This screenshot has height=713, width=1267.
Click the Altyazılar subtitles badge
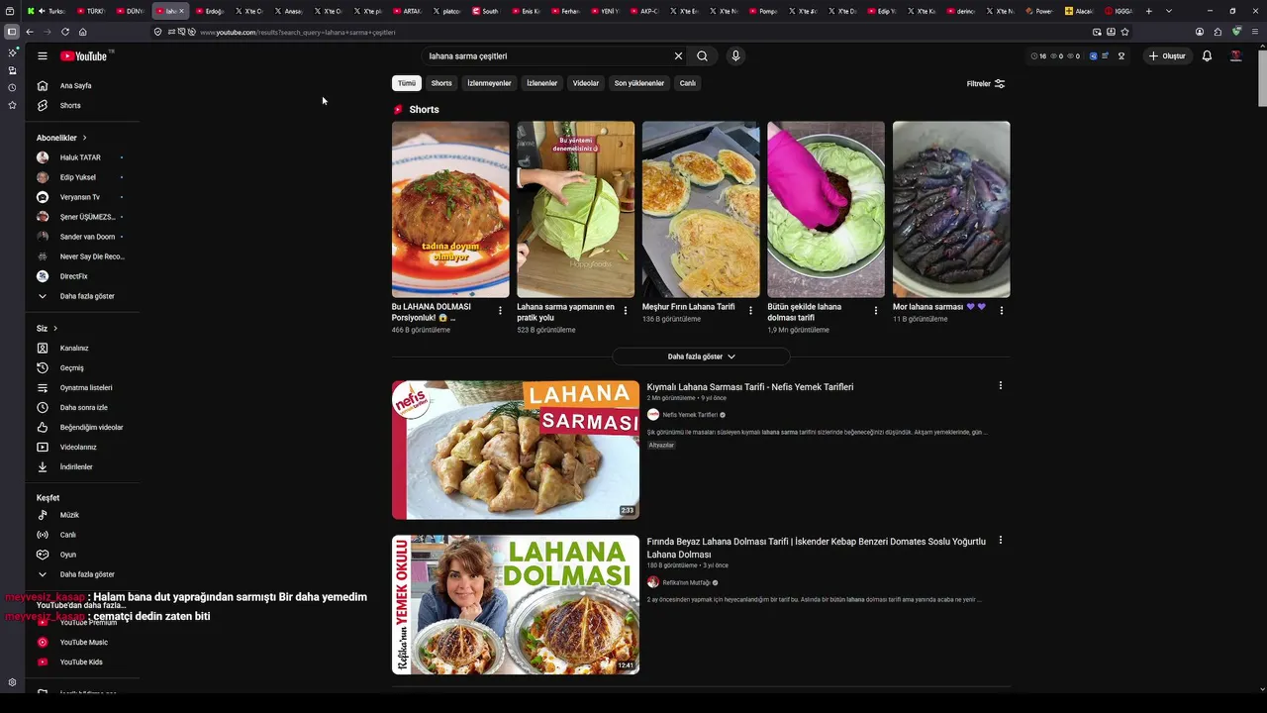[661, 446]
